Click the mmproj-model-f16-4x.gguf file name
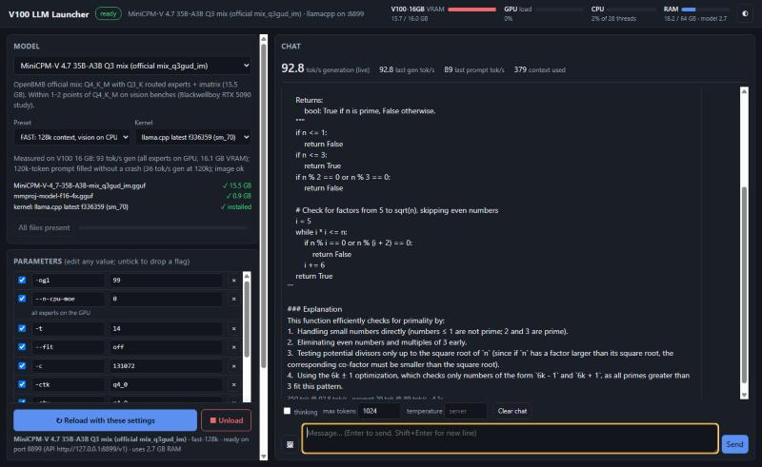762x467 pixels. [x=53, y=196]
